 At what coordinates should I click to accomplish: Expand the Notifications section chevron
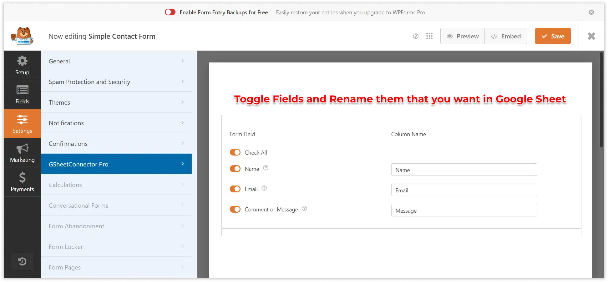click(182, 122)
